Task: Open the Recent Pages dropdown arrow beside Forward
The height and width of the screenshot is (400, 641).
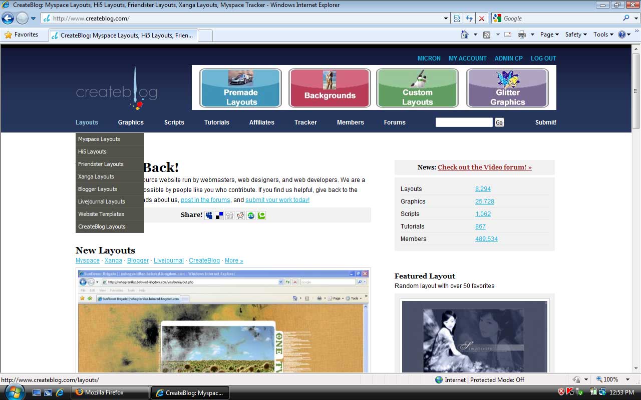Action: tap(34, 18)
